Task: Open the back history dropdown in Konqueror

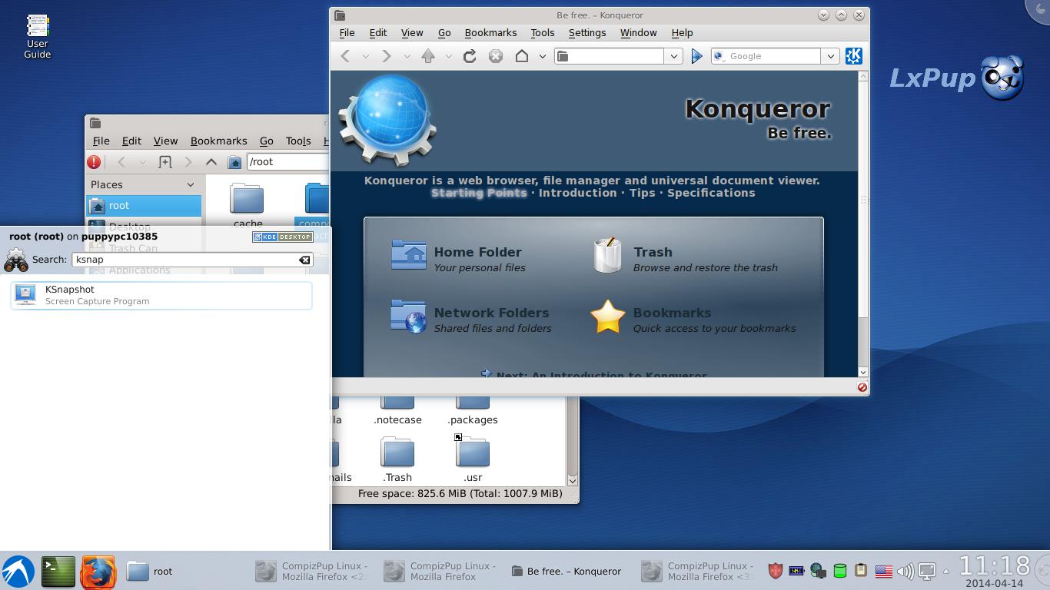Action: point(365,56)
